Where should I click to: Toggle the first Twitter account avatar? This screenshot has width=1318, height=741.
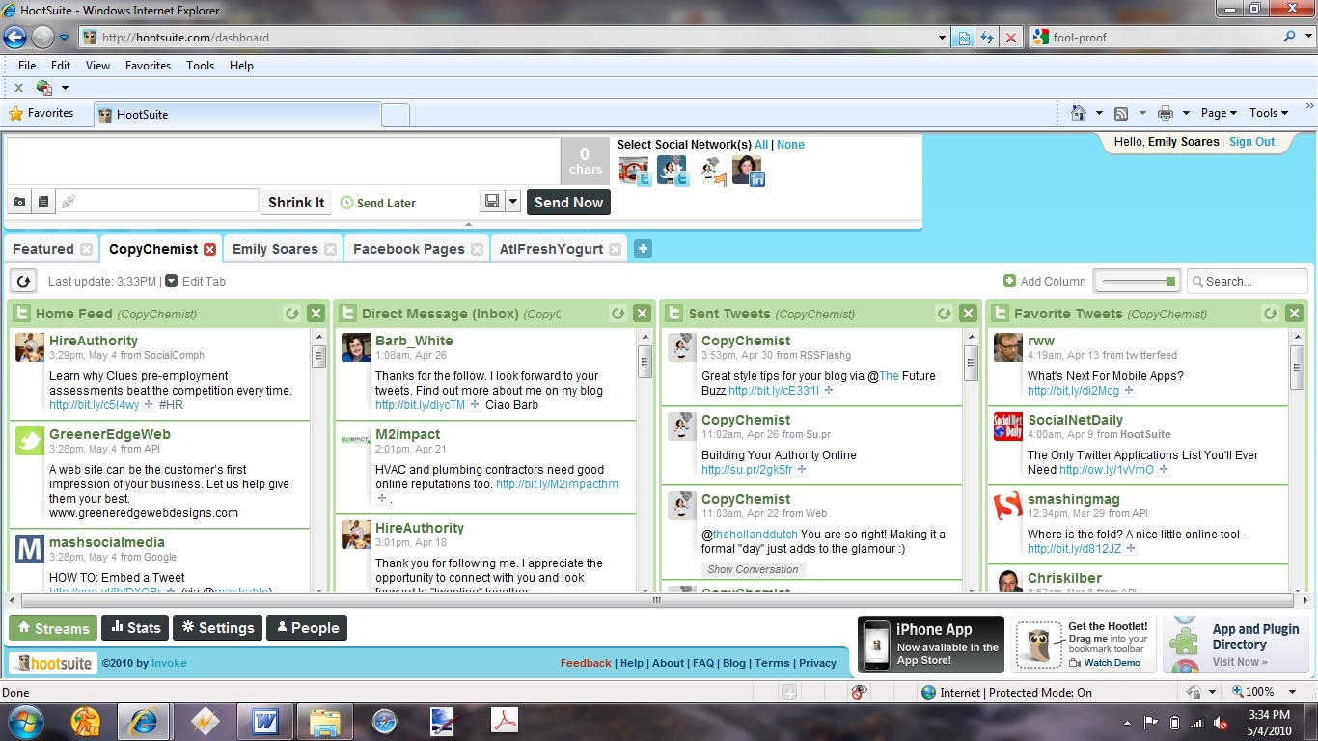635,172
